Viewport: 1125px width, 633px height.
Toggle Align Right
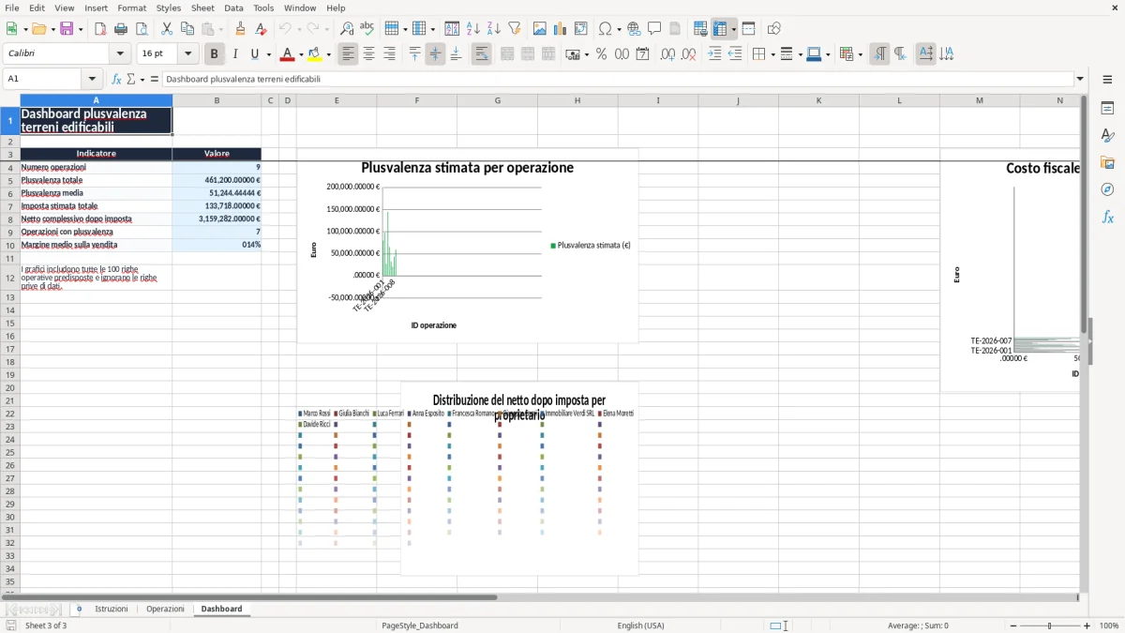[390, 54]
